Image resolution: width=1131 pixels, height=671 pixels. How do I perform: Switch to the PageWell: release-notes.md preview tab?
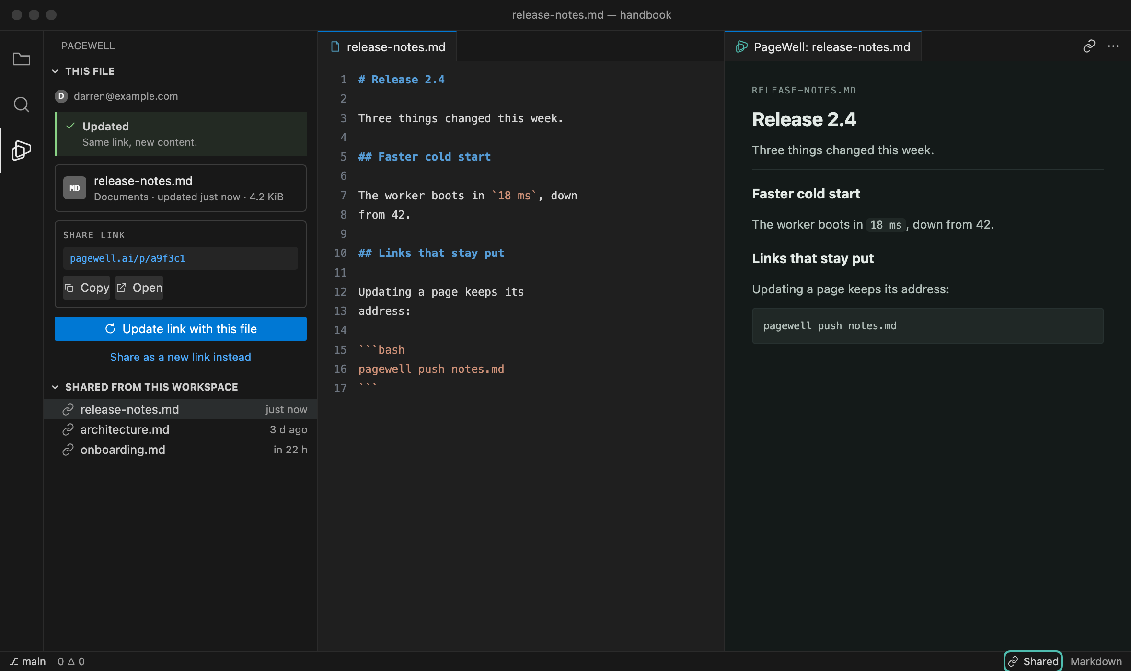pyautogui.click(x=823, y=46)
